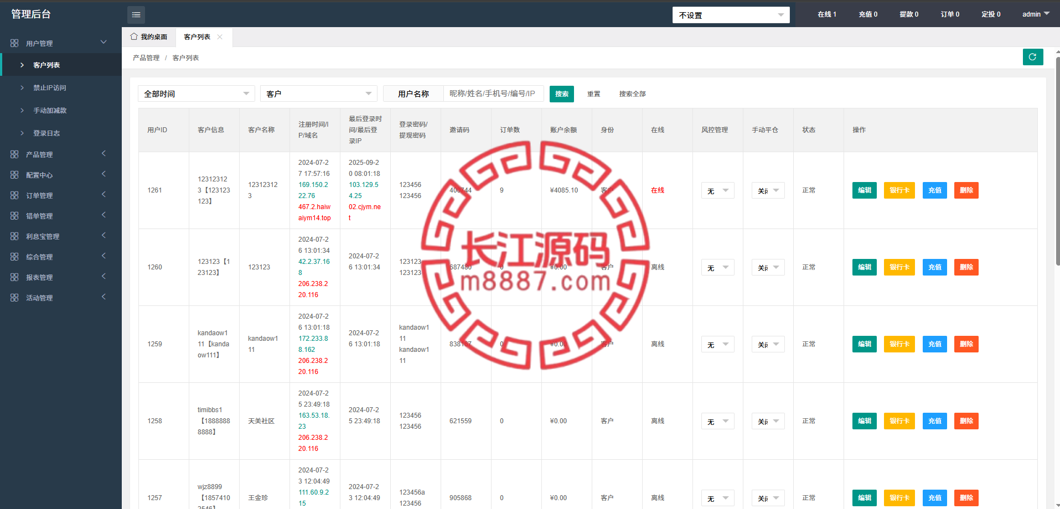Open the admin account menu
This screenshot has height=509, width=1060.
point(1036,14)
